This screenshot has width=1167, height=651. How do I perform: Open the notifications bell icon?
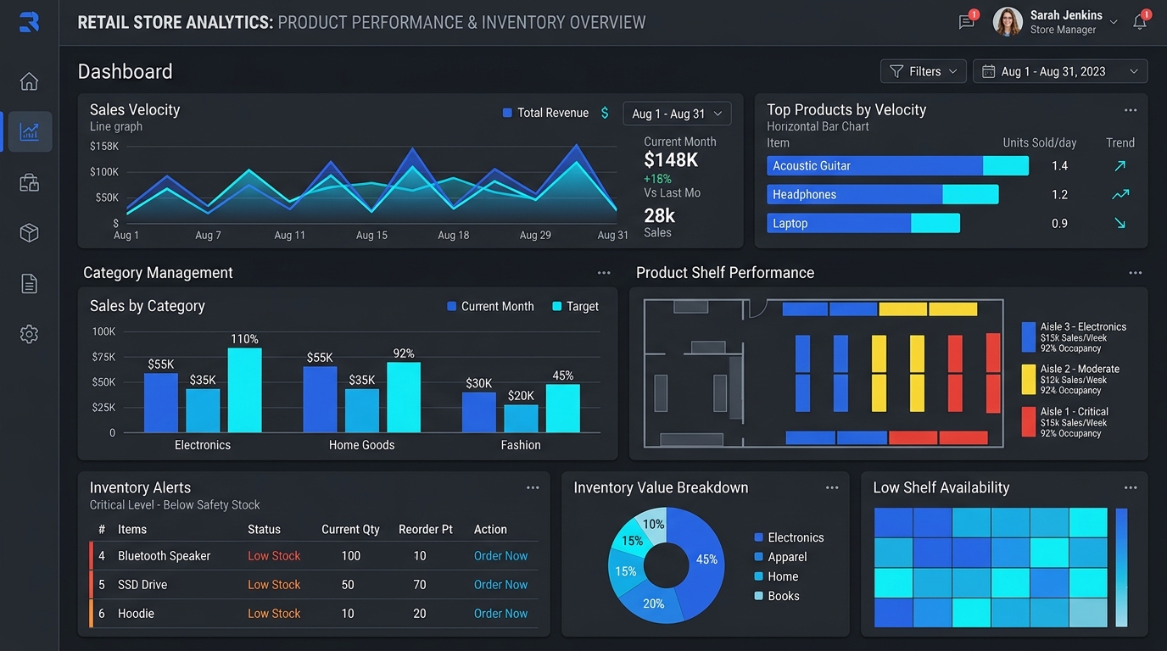[1140, 22]
